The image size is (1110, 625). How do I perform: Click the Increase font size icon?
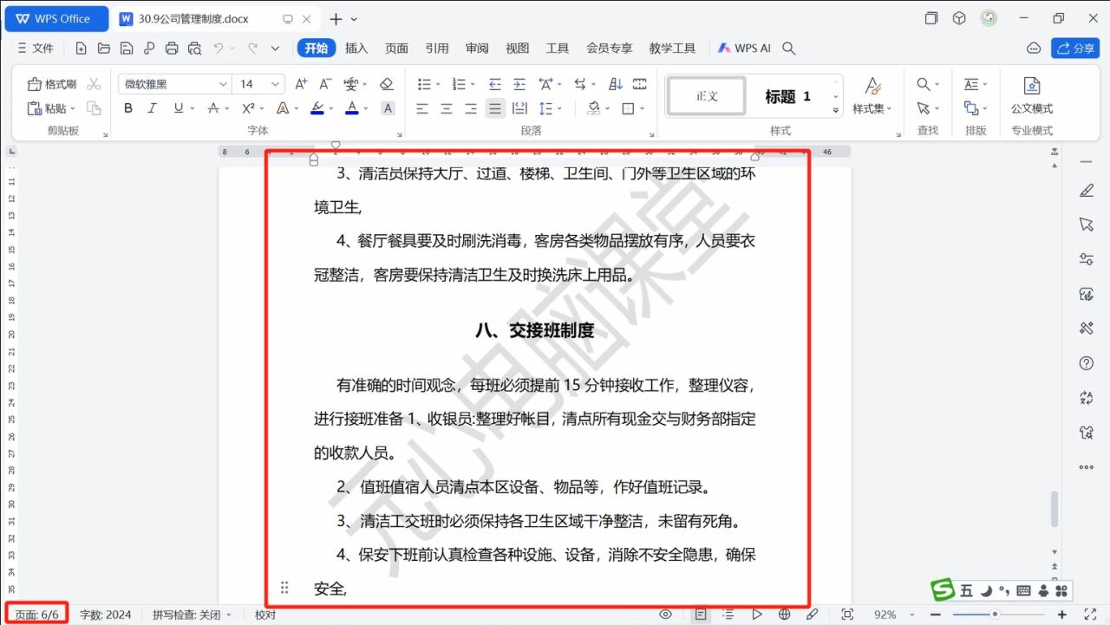[301, 84]
